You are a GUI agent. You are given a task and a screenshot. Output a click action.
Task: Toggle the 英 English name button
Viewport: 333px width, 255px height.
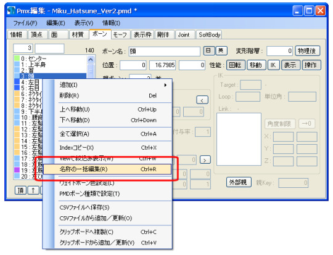[221, 51]
